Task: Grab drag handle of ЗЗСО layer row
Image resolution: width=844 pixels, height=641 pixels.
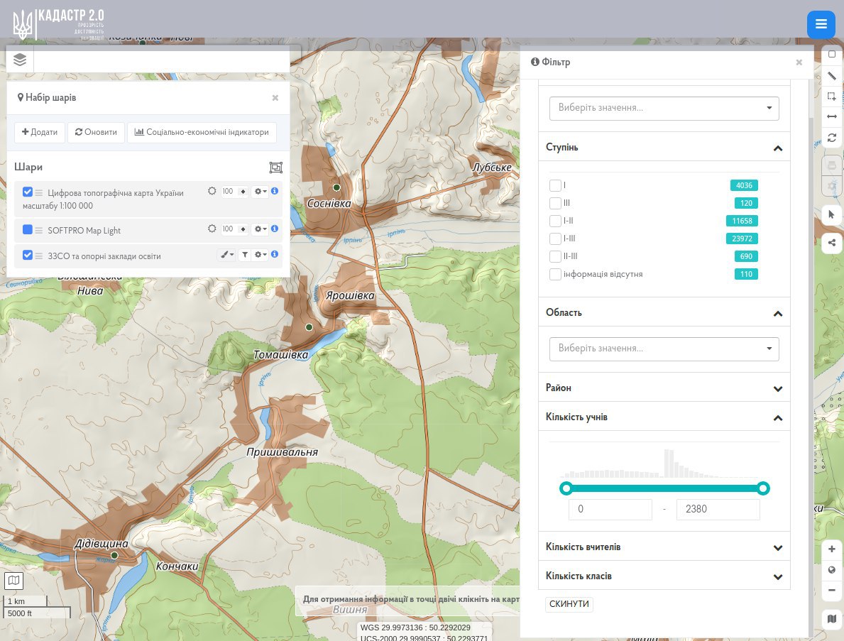Action: click(39, 256)
